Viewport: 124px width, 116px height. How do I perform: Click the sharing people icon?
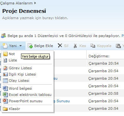coord(3,36)
